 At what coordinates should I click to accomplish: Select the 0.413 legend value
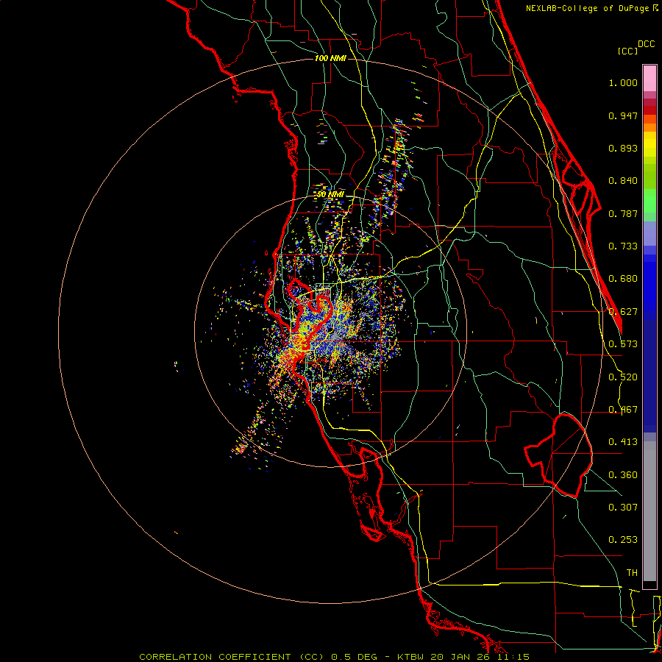[623, 442]
